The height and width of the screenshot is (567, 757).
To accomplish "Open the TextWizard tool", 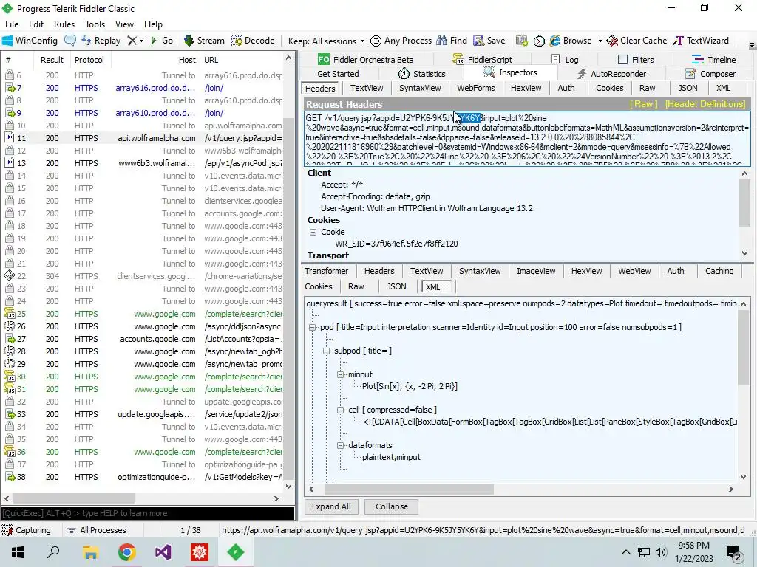I will tap(701, 41).
